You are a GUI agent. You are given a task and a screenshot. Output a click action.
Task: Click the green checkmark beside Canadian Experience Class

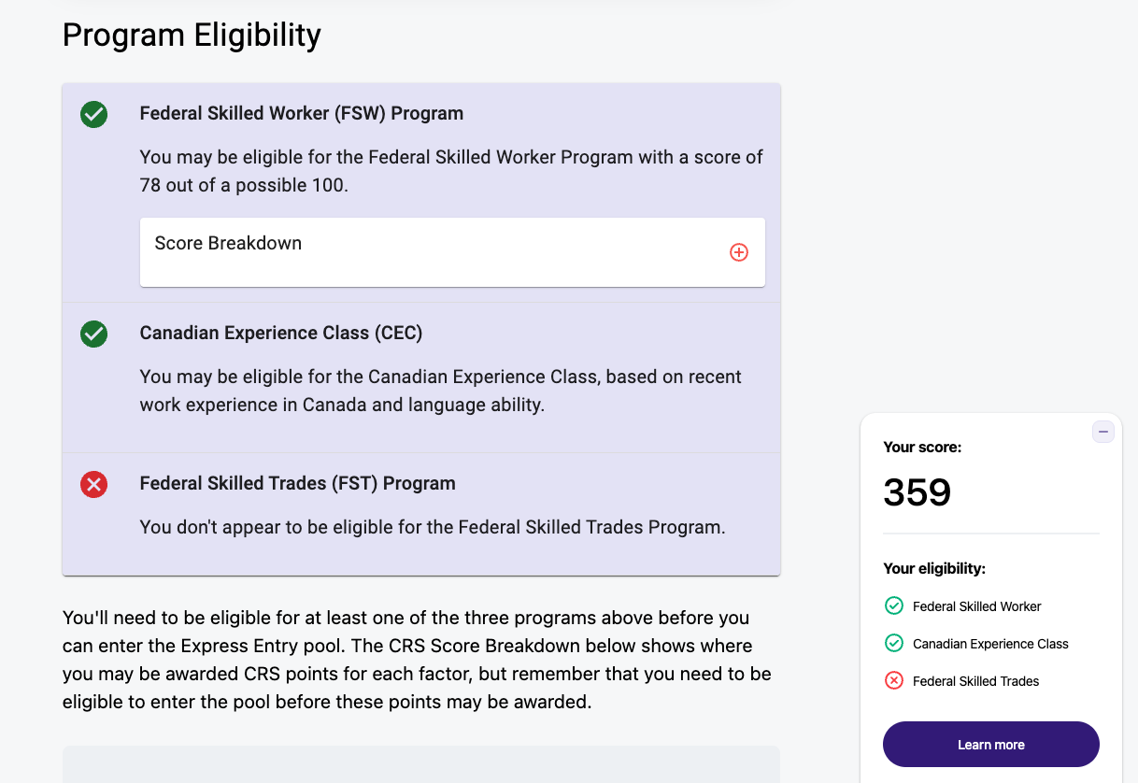pyautogui.click(x=93, y=335)
